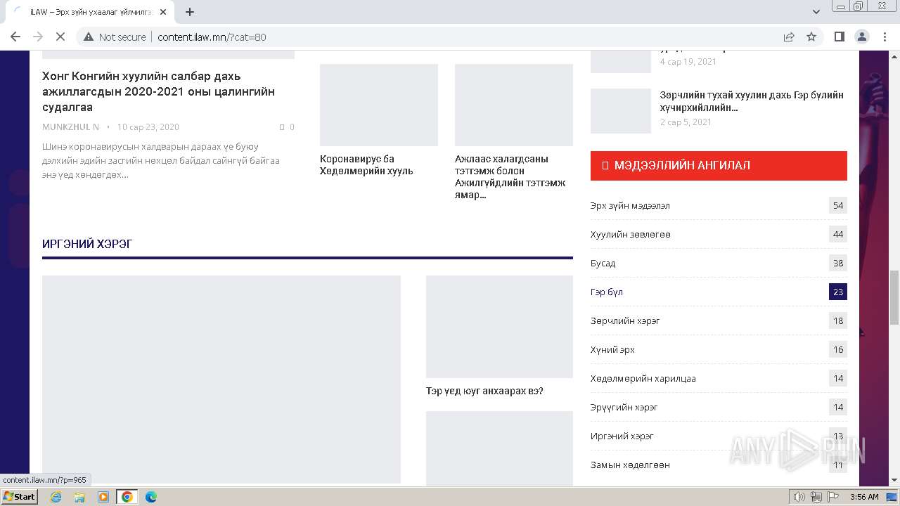The image size is (900, 506).
Task: Go back to the previous page
Action: 15,37
